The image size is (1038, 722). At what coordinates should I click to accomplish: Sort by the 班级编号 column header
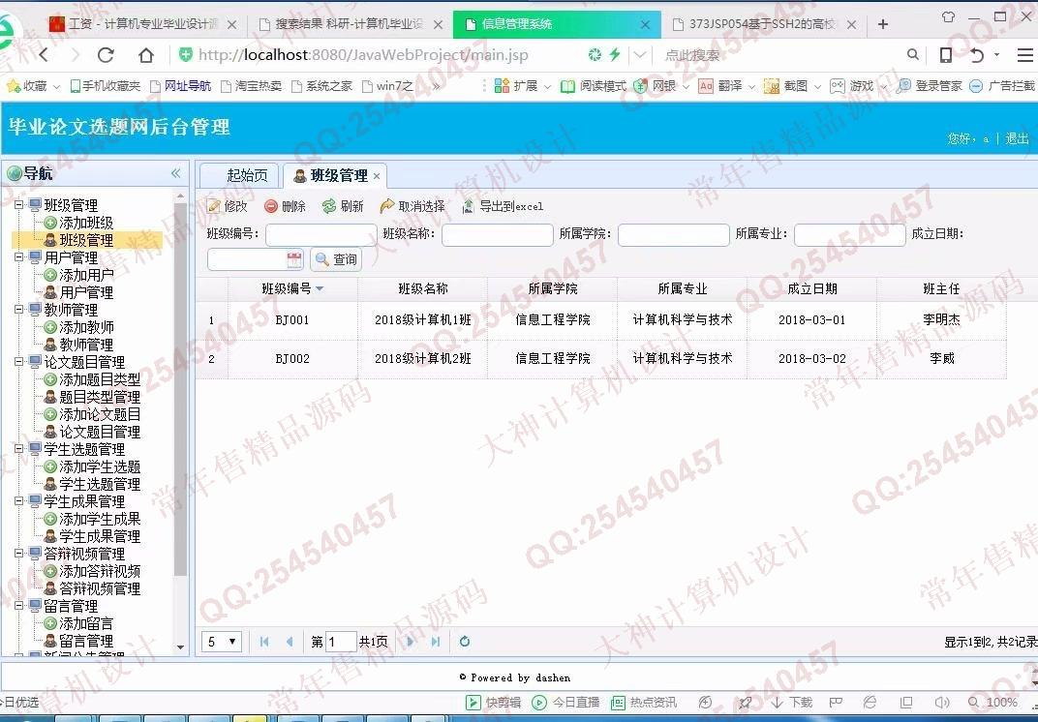(292, 288)
